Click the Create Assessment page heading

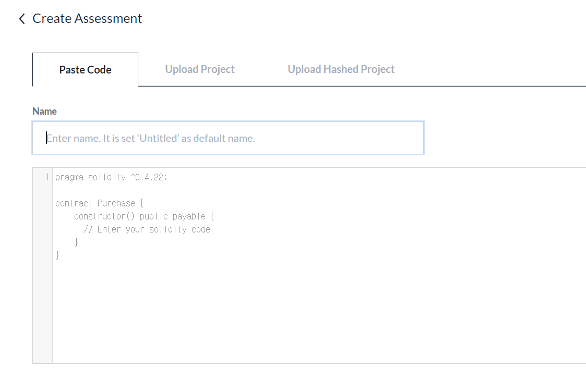pos(87,19)
